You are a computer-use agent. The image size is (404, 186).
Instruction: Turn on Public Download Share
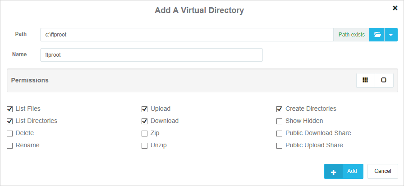coord(280,133)
